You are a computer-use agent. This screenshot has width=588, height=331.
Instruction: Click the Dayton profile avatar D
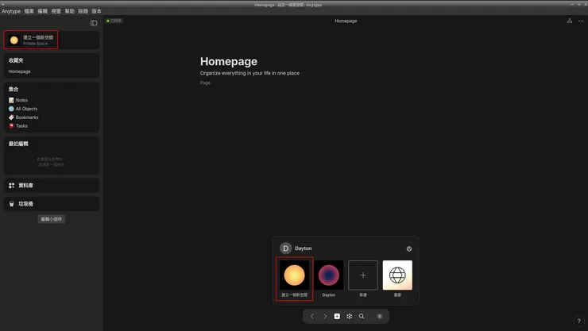(286, 248)
